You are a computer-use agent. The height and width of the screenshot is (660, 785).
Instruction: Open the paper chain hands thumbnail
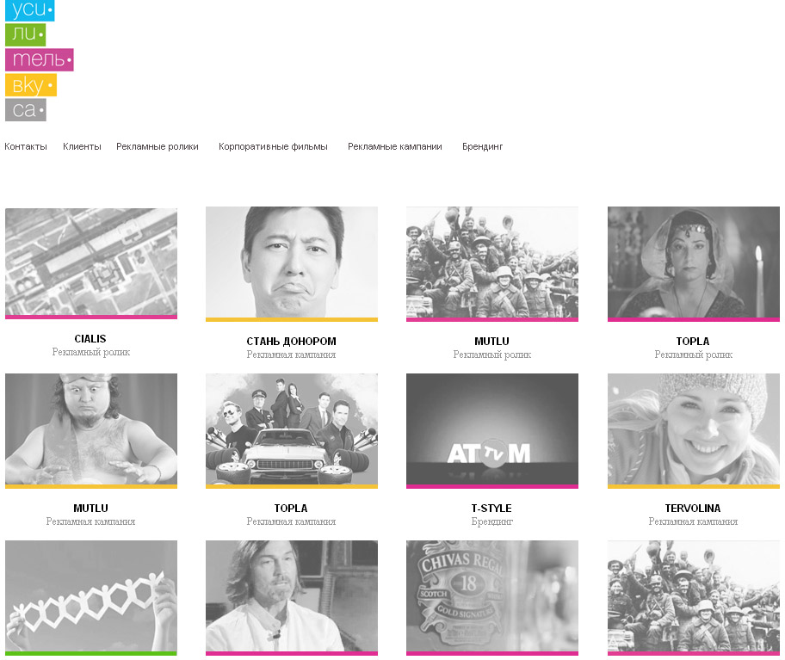point(91,597)
